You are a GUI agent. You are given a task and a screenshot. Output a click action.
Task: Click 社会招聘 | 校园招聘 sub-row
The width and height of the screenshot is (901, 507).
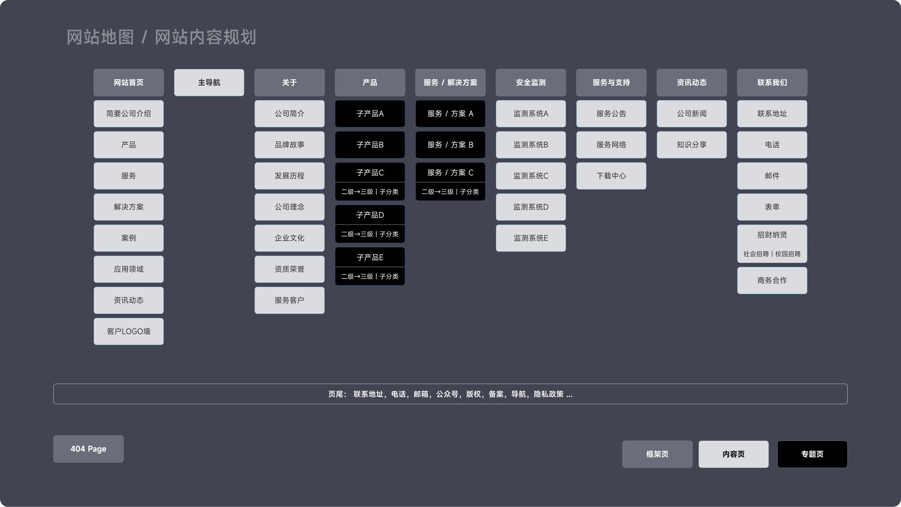point(772,254)
